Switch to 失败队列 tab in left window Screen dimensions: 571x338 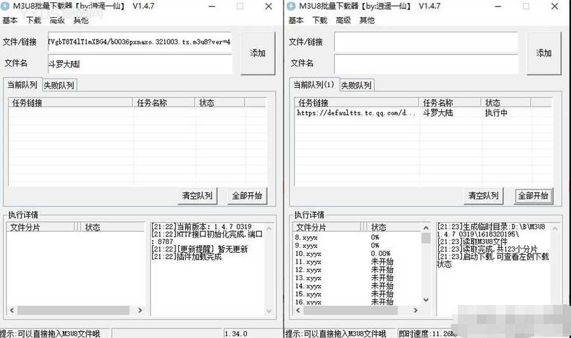(59, 86)
